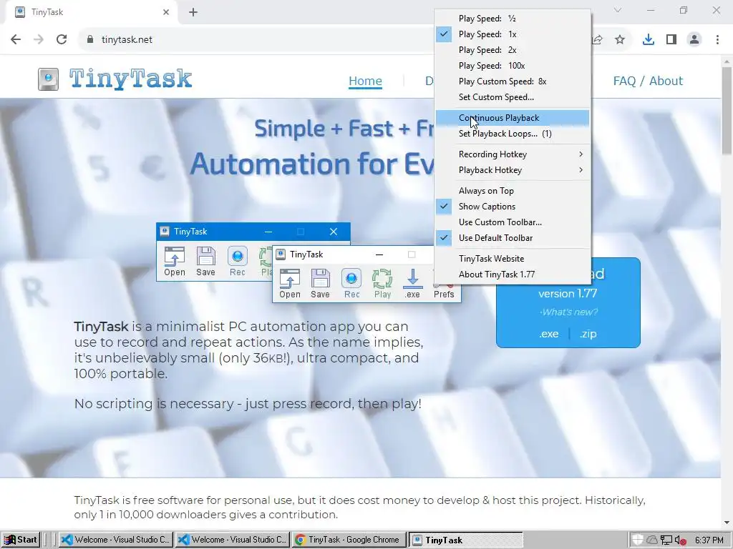733x549 pixels.
Task: Go back with the browser back arrow
Action: point(16,39)
